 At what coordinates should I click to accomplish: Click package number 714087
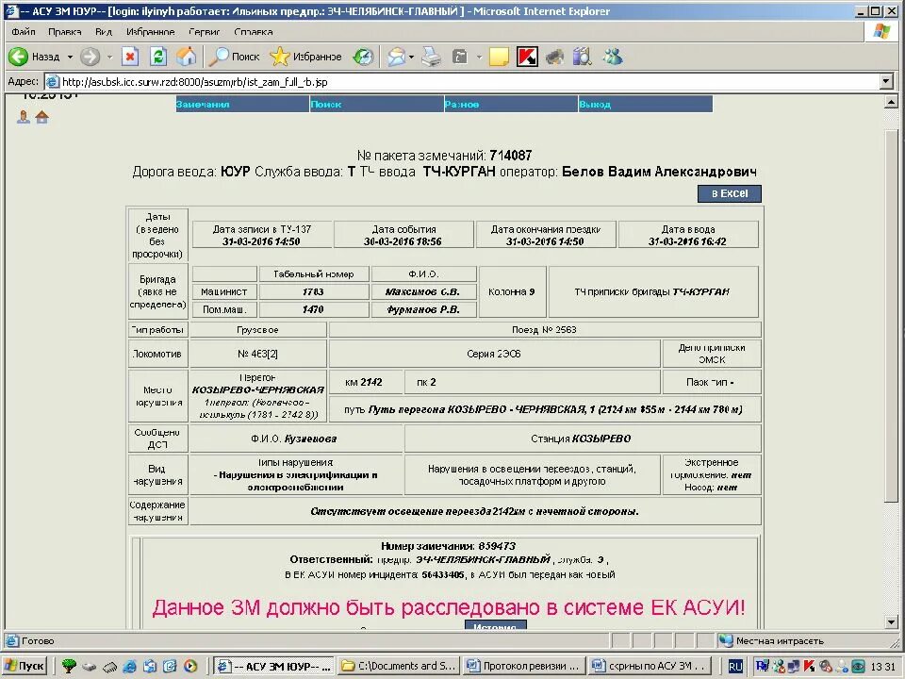tap(511, 156)
